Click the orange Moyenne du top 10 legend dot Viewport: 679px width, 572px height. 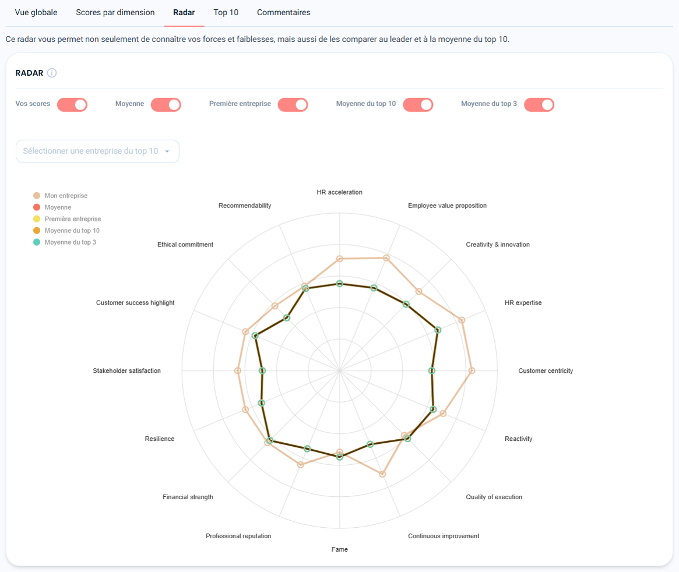(x=37, y=231)
